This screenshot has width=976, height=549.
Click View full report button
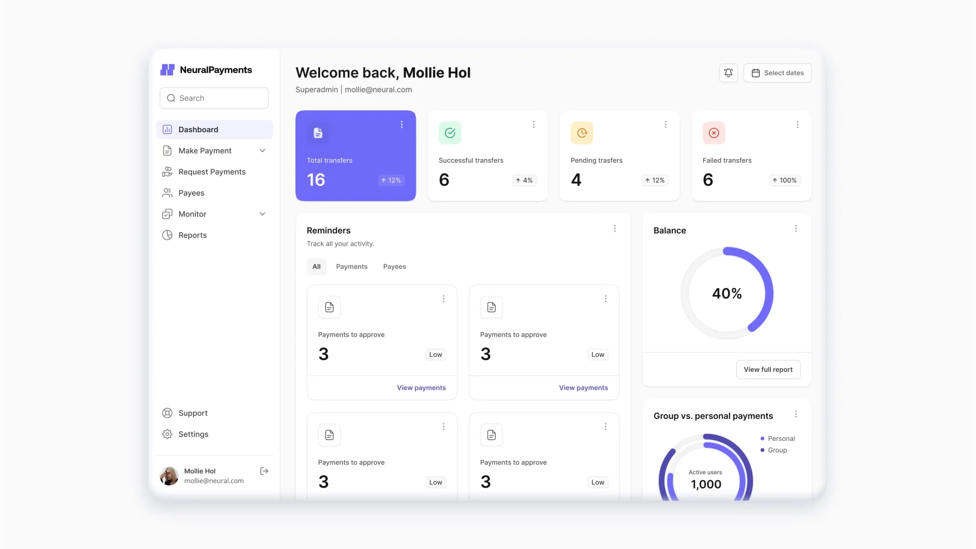tap(767, 369)
